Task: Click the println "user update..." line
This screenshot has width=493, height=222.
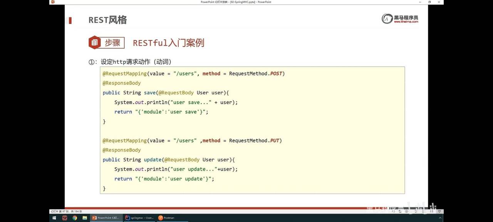Action: click(x=176, y=169)
